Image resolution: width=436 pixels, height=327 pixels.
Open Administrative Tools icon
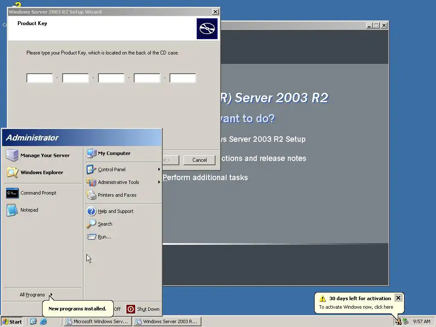(91, 182)
